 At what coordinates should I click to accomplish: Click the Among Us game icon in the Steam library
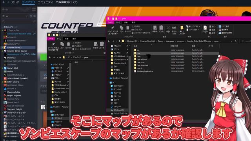(x=5, y=37)
